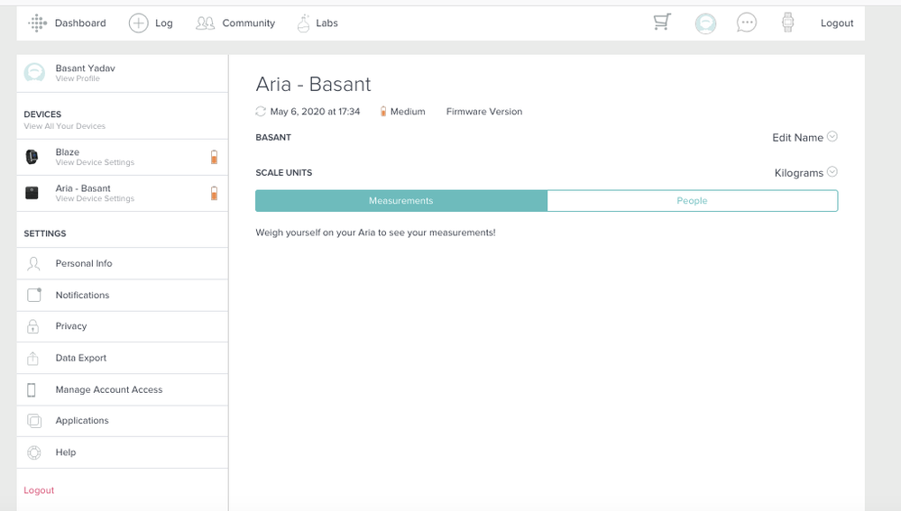Image resolution: width=901 pixels, height=511 pixels.
Task: Open Data Export settings
Action: click(x=123, y=358)
